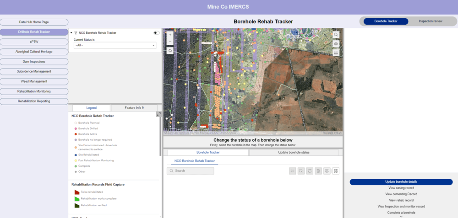Click the To be rehabilitated red polygon symbol
Screen dimensions: 458x218
pos(77,192)
